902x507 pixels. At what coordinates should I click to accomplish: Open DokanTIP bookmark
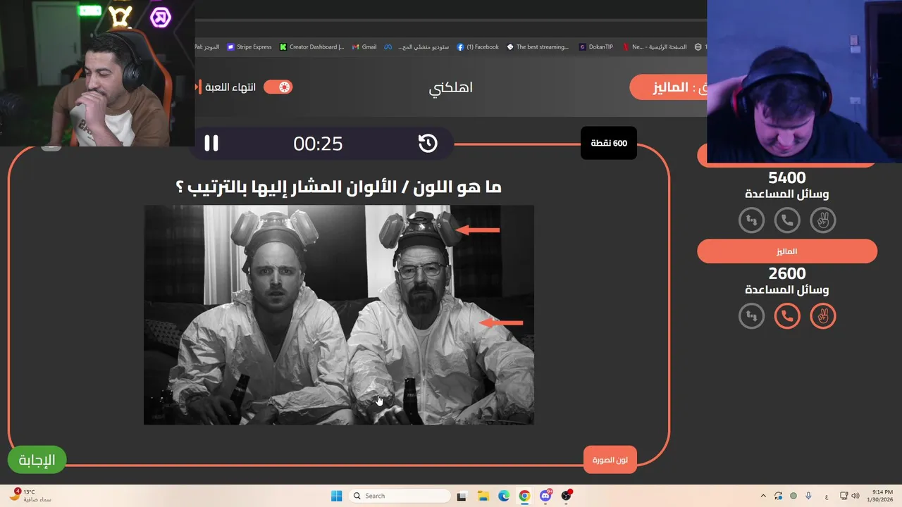pyautogui.click(x=596, y=47)
